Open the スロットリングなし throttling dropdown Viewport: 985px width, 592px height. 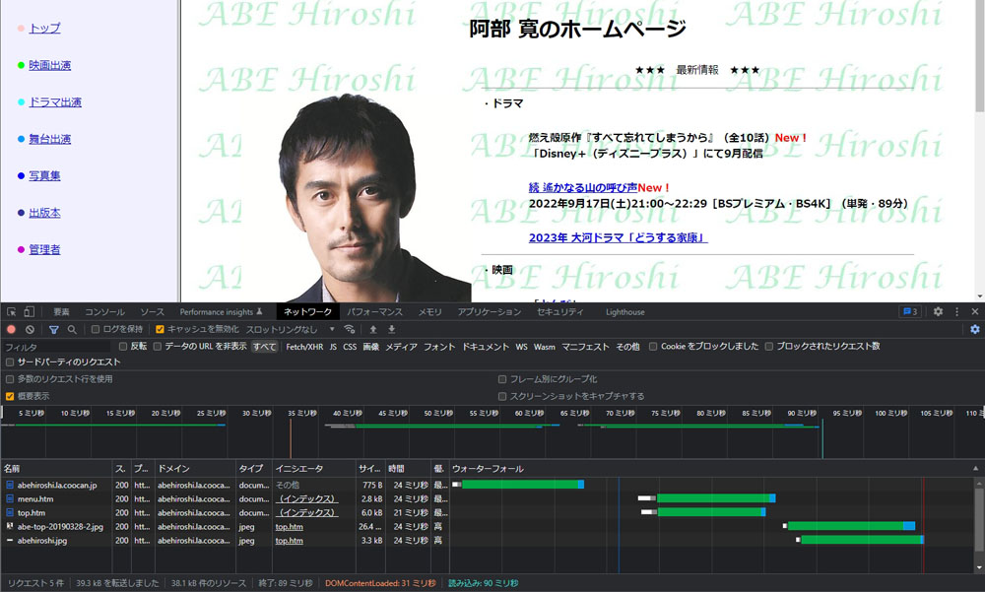pyautogui.click(x=291, y=329)
